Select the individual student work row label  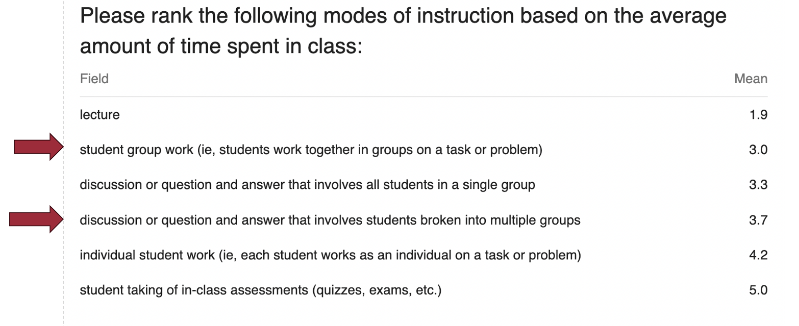pos(330,256)
